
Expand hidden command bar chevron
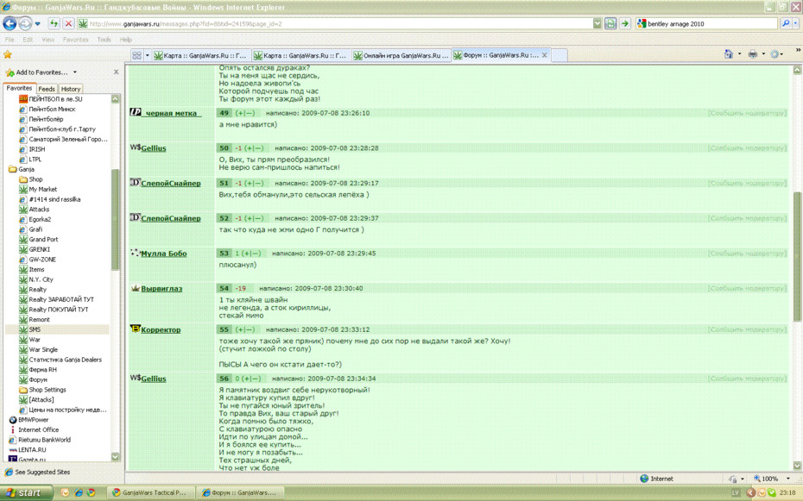[x=797, y=50]
